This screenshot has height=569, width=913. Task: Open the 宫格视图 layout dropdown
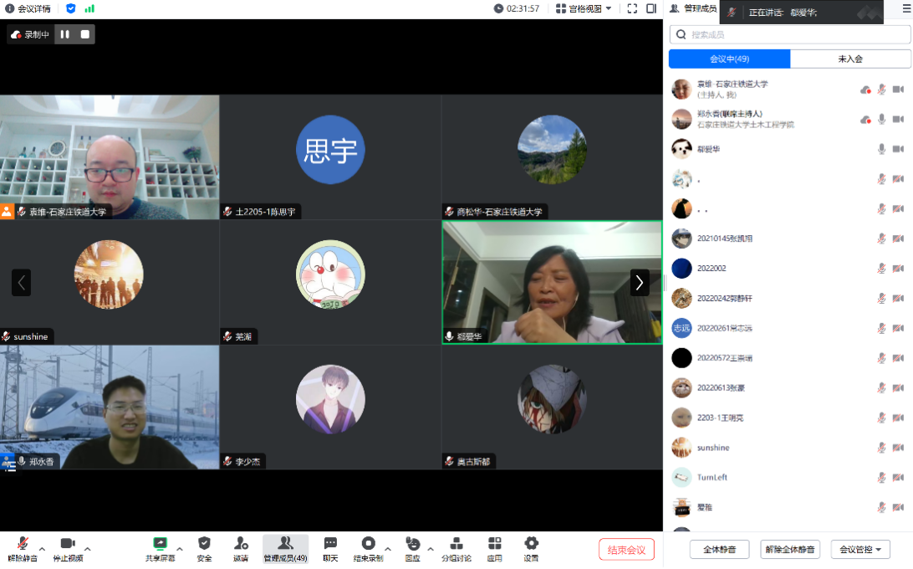(x=584, y=8)
